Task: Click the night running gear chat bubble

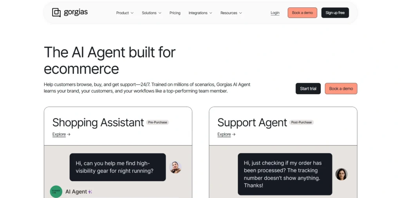Action: coord(117,167)
